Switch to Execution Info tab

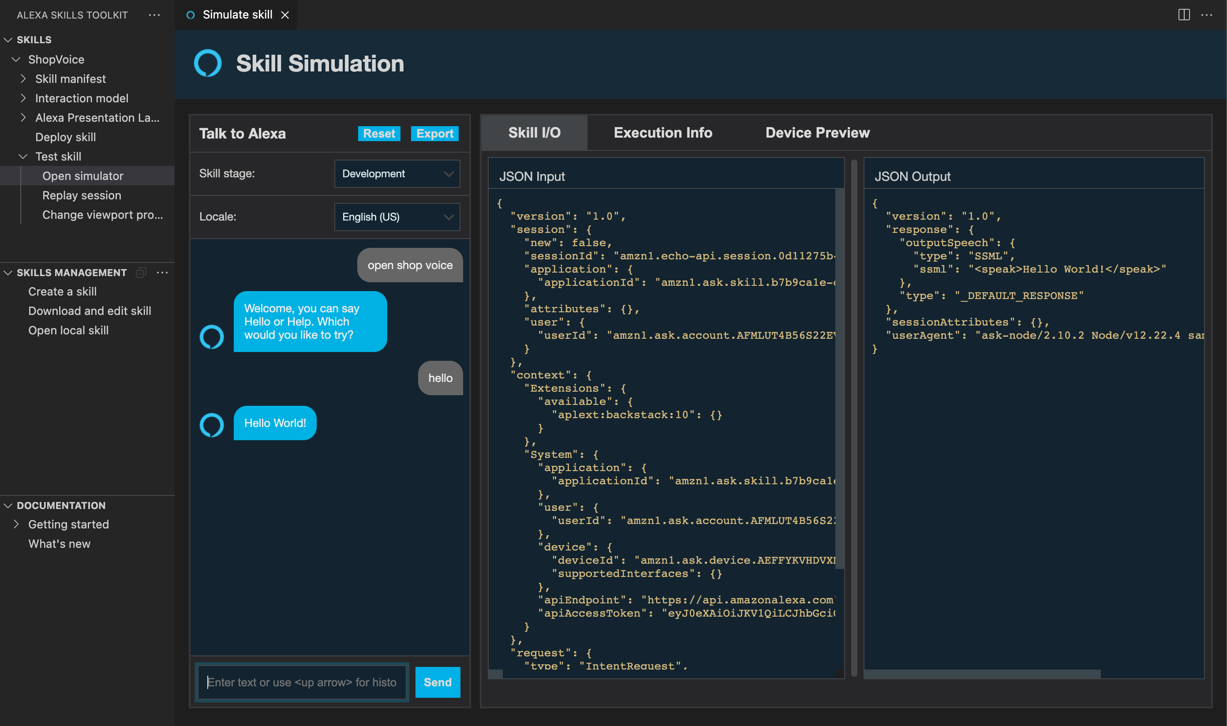point(662,133)
